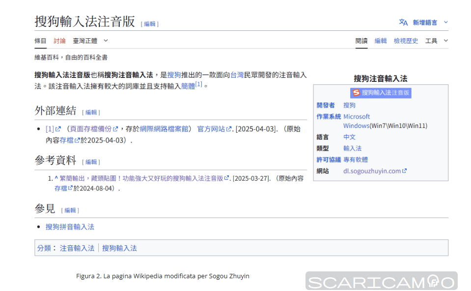This screenshot has width=471, height=291.
Task: Click the 類型 label in infobox
Action: pyautogui.click(x=323, y=148)
